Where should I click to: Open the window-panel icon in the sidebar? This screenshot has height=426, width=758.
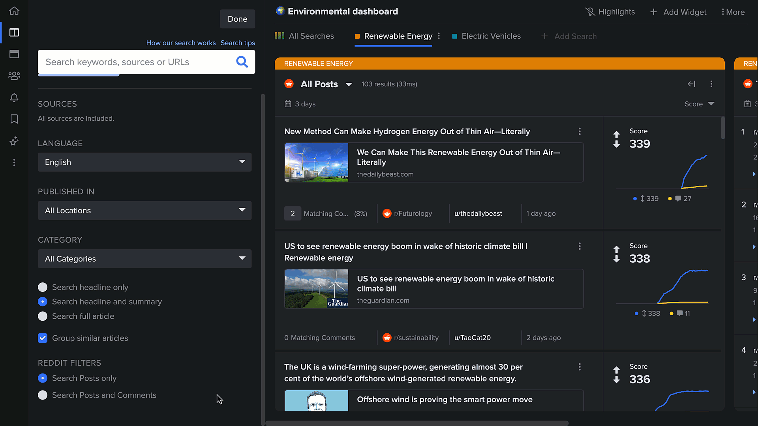point(14,54)
